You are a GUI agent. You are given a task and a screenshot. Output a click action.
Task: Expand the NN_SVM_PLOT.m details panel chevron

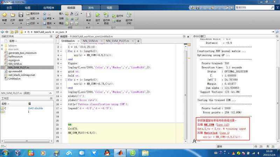click(x=50, y=93)
